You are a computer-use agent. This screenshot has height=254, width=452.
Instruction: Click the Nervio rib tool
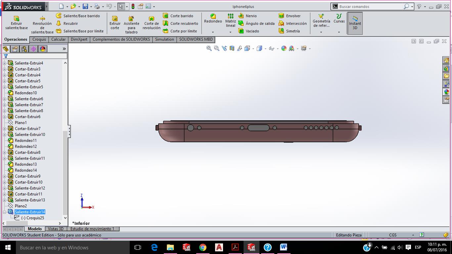(248, 16)
